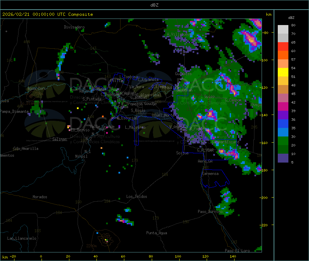Click the Soitue map label
This screenshot has height=261, width=309.
point(182,153)
